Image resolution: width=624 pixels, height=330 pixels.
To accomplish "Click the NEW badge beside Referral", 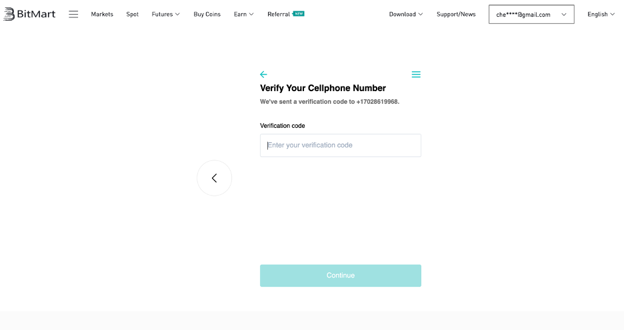I will [299, 13].
